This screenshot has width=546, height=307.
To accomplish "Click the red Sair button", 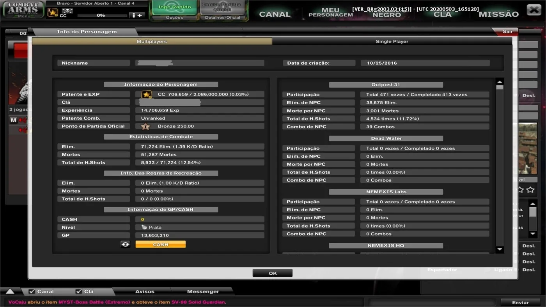I will [x=507, y=32].
